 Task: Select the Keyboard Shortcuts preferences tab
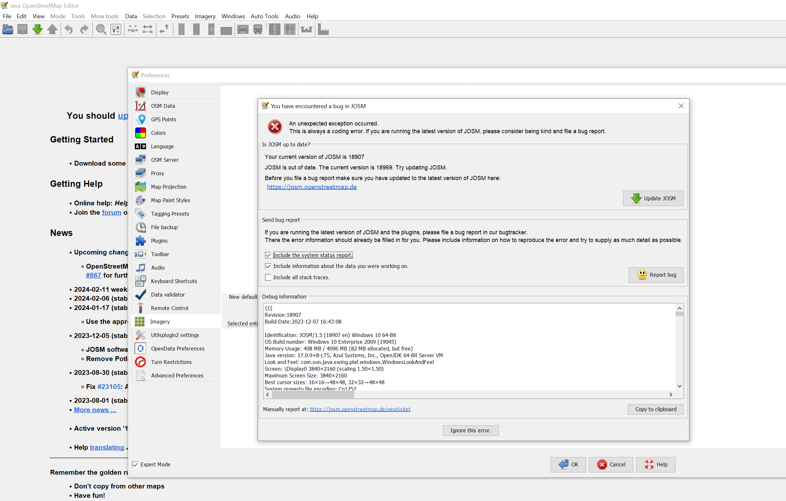click(x=176, y=281)
